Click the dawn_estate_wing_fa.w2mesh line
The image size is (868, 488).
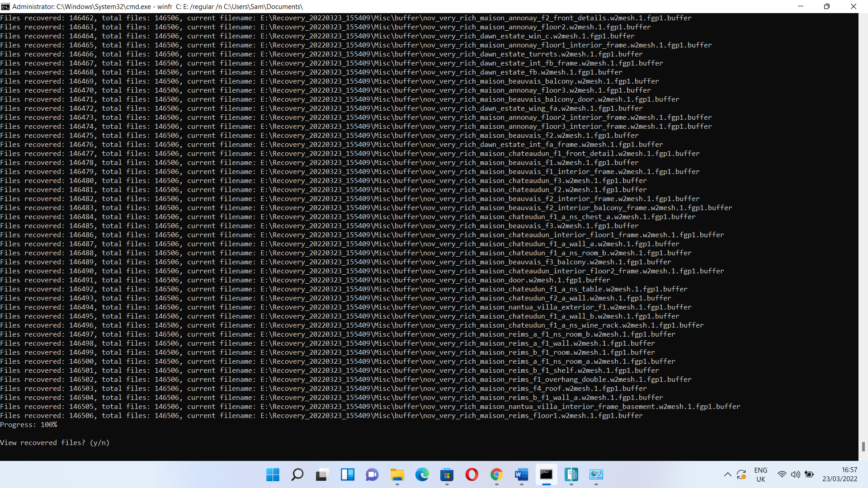click(x=321, y=108)
